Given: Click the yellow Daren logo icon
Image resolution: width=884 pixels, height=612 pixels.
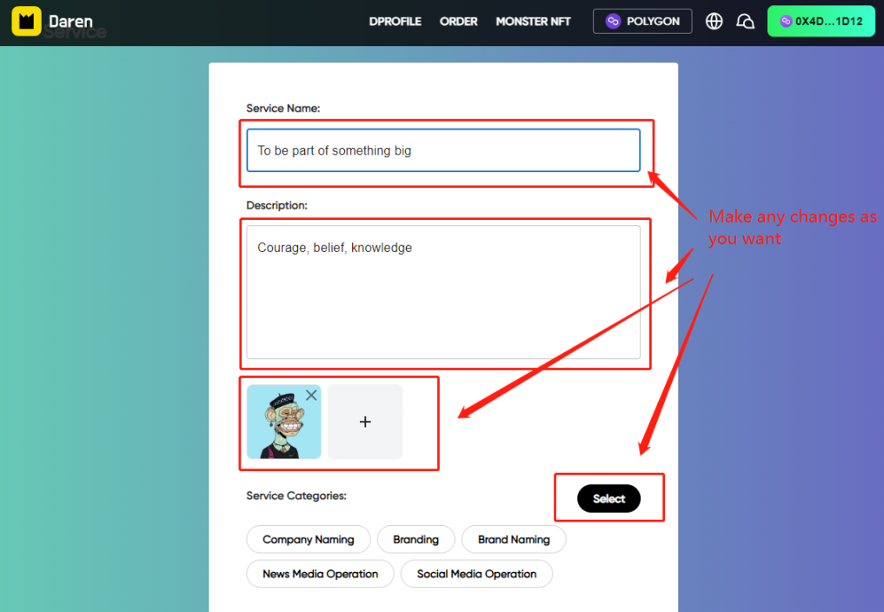Looking at the screenshot, I should 26,22.
